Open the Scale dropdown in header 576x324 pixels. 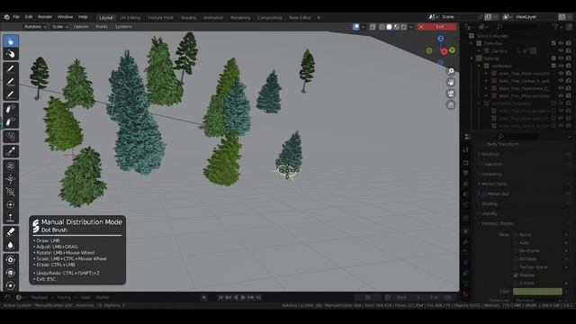tap(59, 27)
